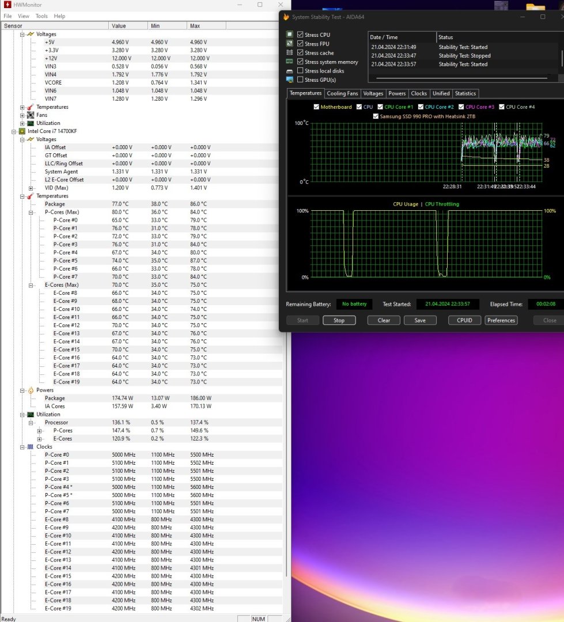Image resolution: width=564 pixels, height=622 pixels.
Task: Click the HWMonitor app icon in title bar
Action: click(x=7, y=5)
